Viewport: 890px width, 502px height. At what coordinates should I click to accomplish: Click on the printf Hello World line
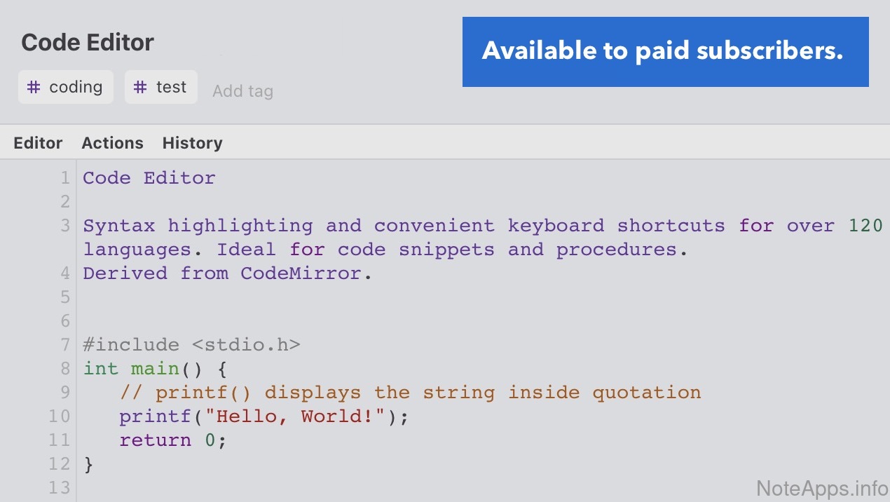[x=263, y=416]
